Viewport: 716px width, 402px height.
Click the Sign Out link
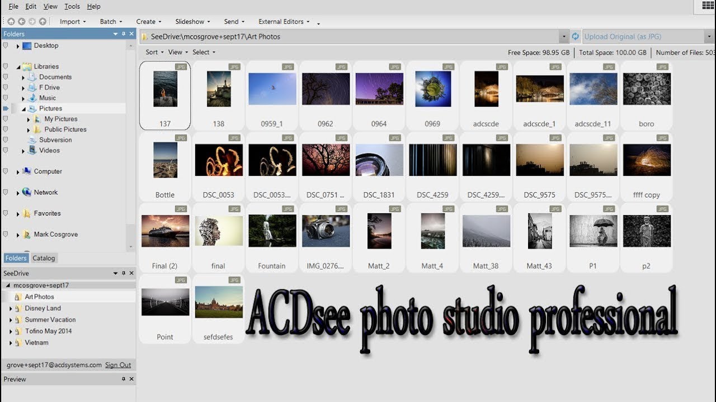118,365
